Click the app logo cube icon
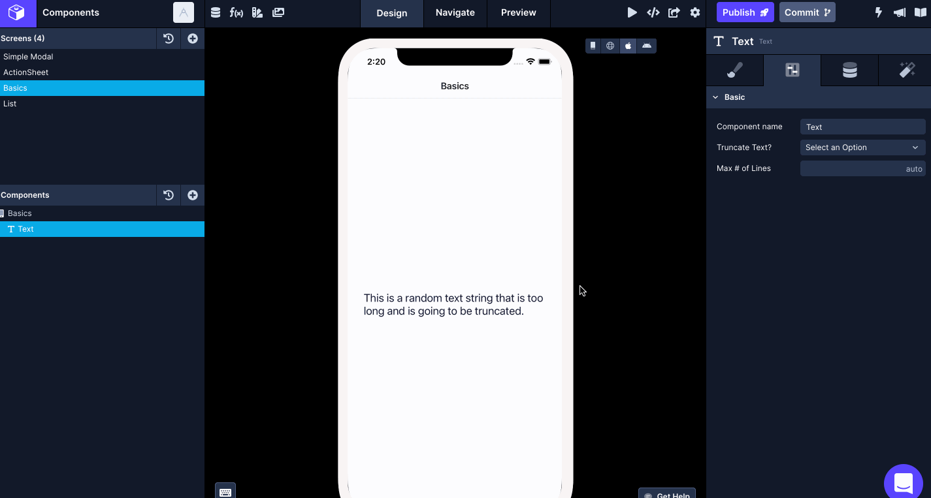This screenshot has width=931, height=498. (x=17, y=12)
